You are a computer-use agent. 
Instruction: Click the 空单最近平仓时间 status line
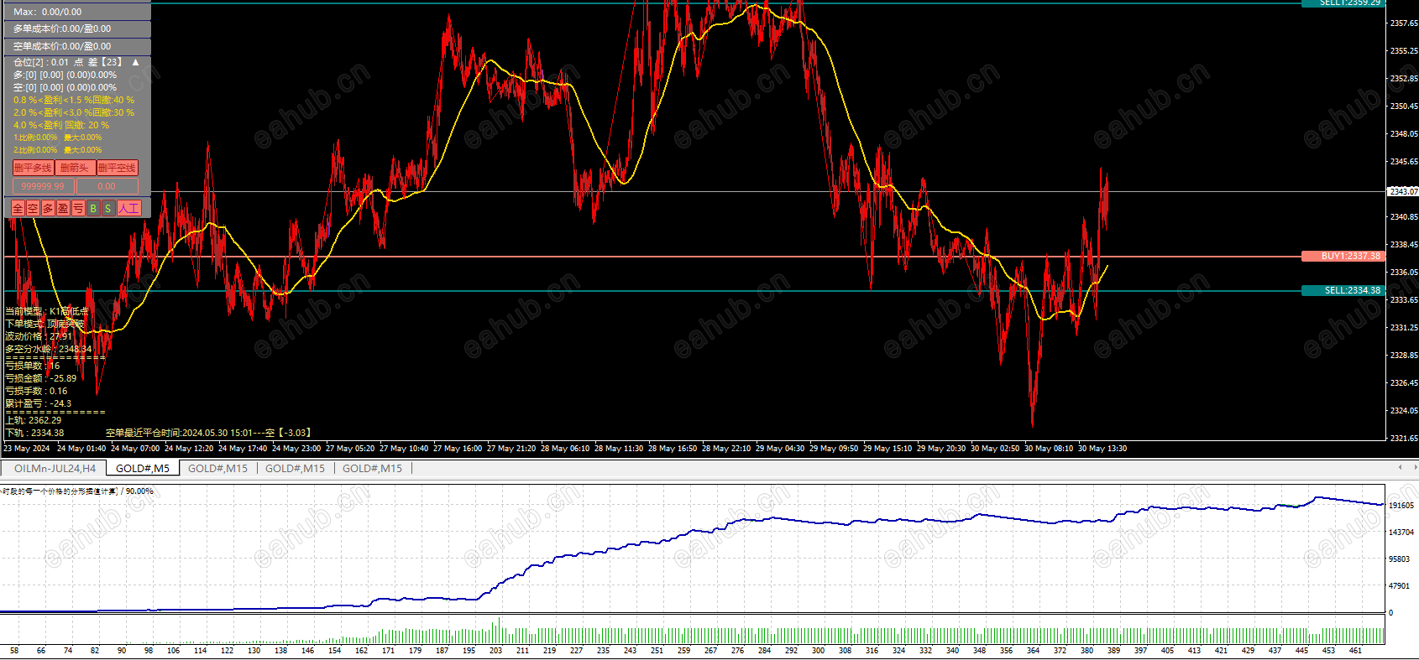pos(208,433)
